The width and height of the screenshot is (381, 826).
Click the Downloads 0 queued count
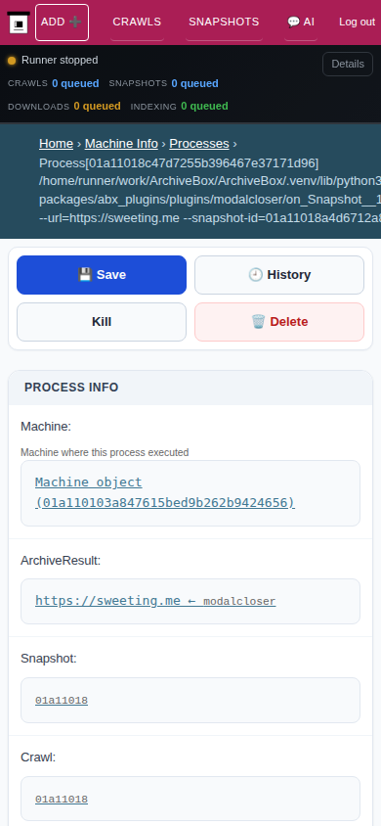point(97,106)
